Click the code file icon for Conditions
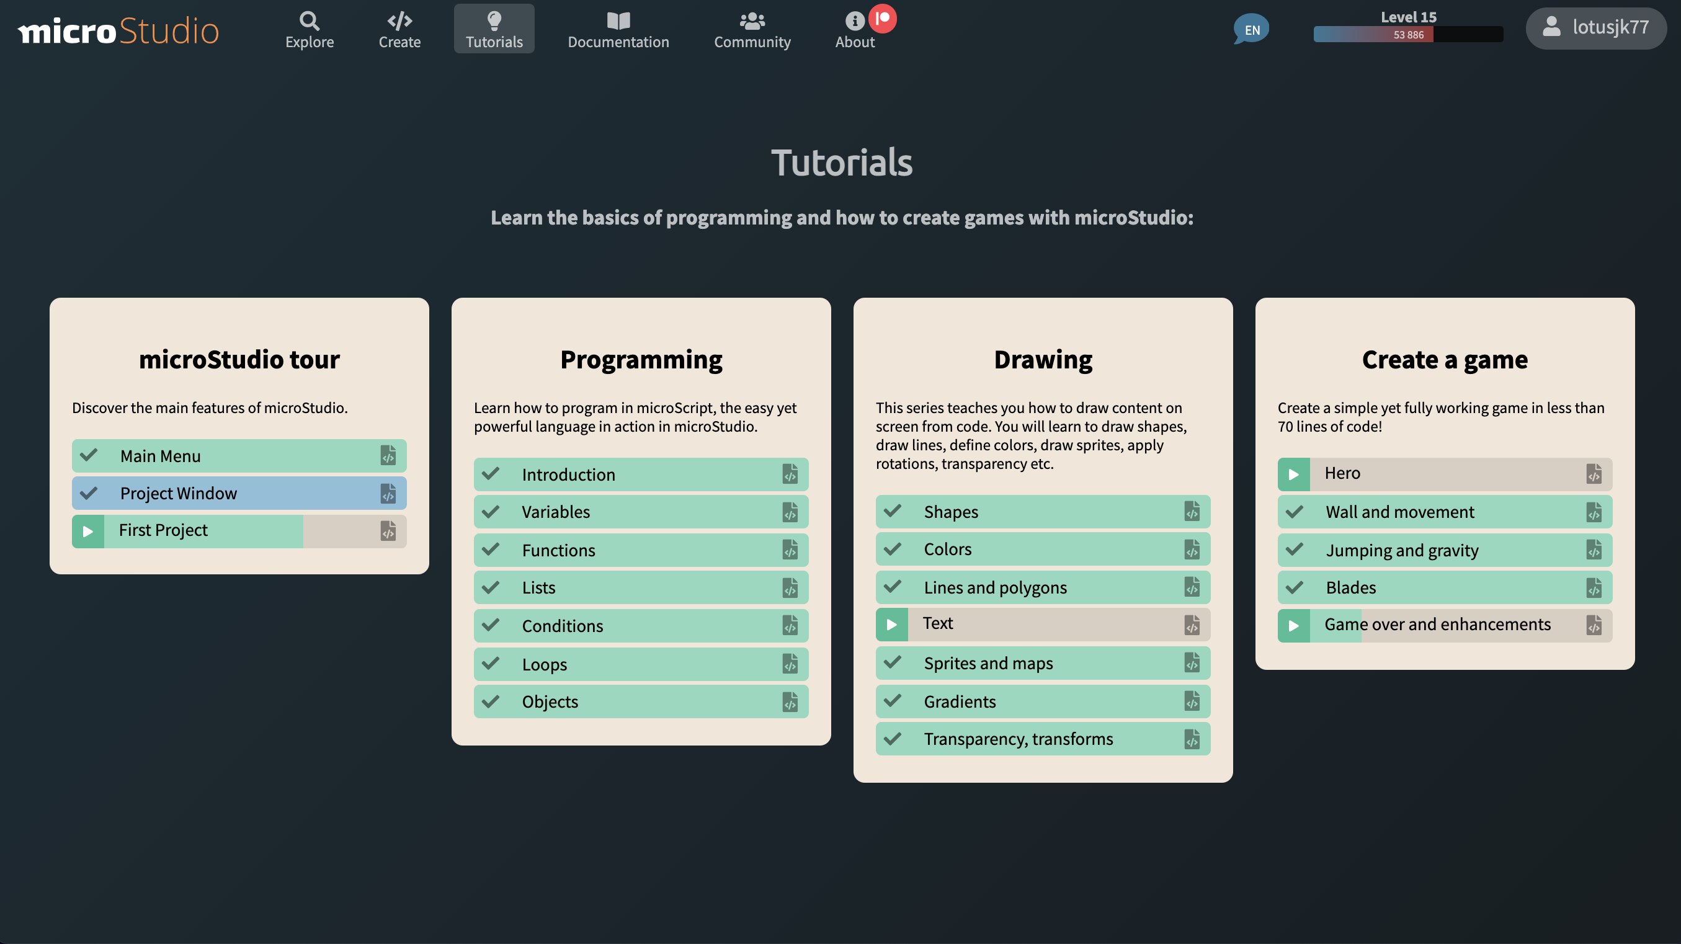The height and width of the screenshot is (944, 1681). point(790,626)
